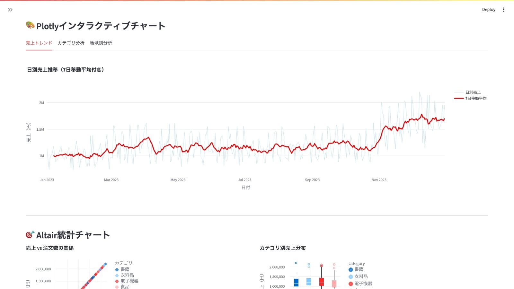Screen dimensions: 514x289
Task: Select the 売上トレンド tab
Action: coord(39,43)
